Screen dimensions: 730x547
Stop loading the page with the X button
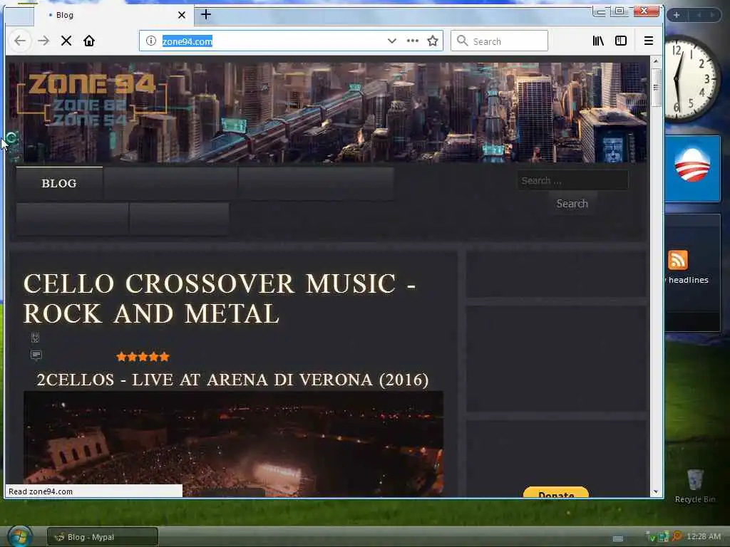tap(66, 41)
